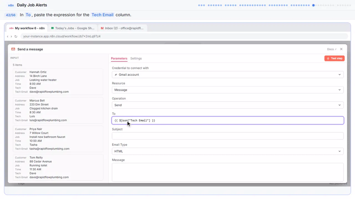Click the email tasha@rapidflowplumbing.com
This screenshot has width=355, height=199.
[x=49, y=149]
